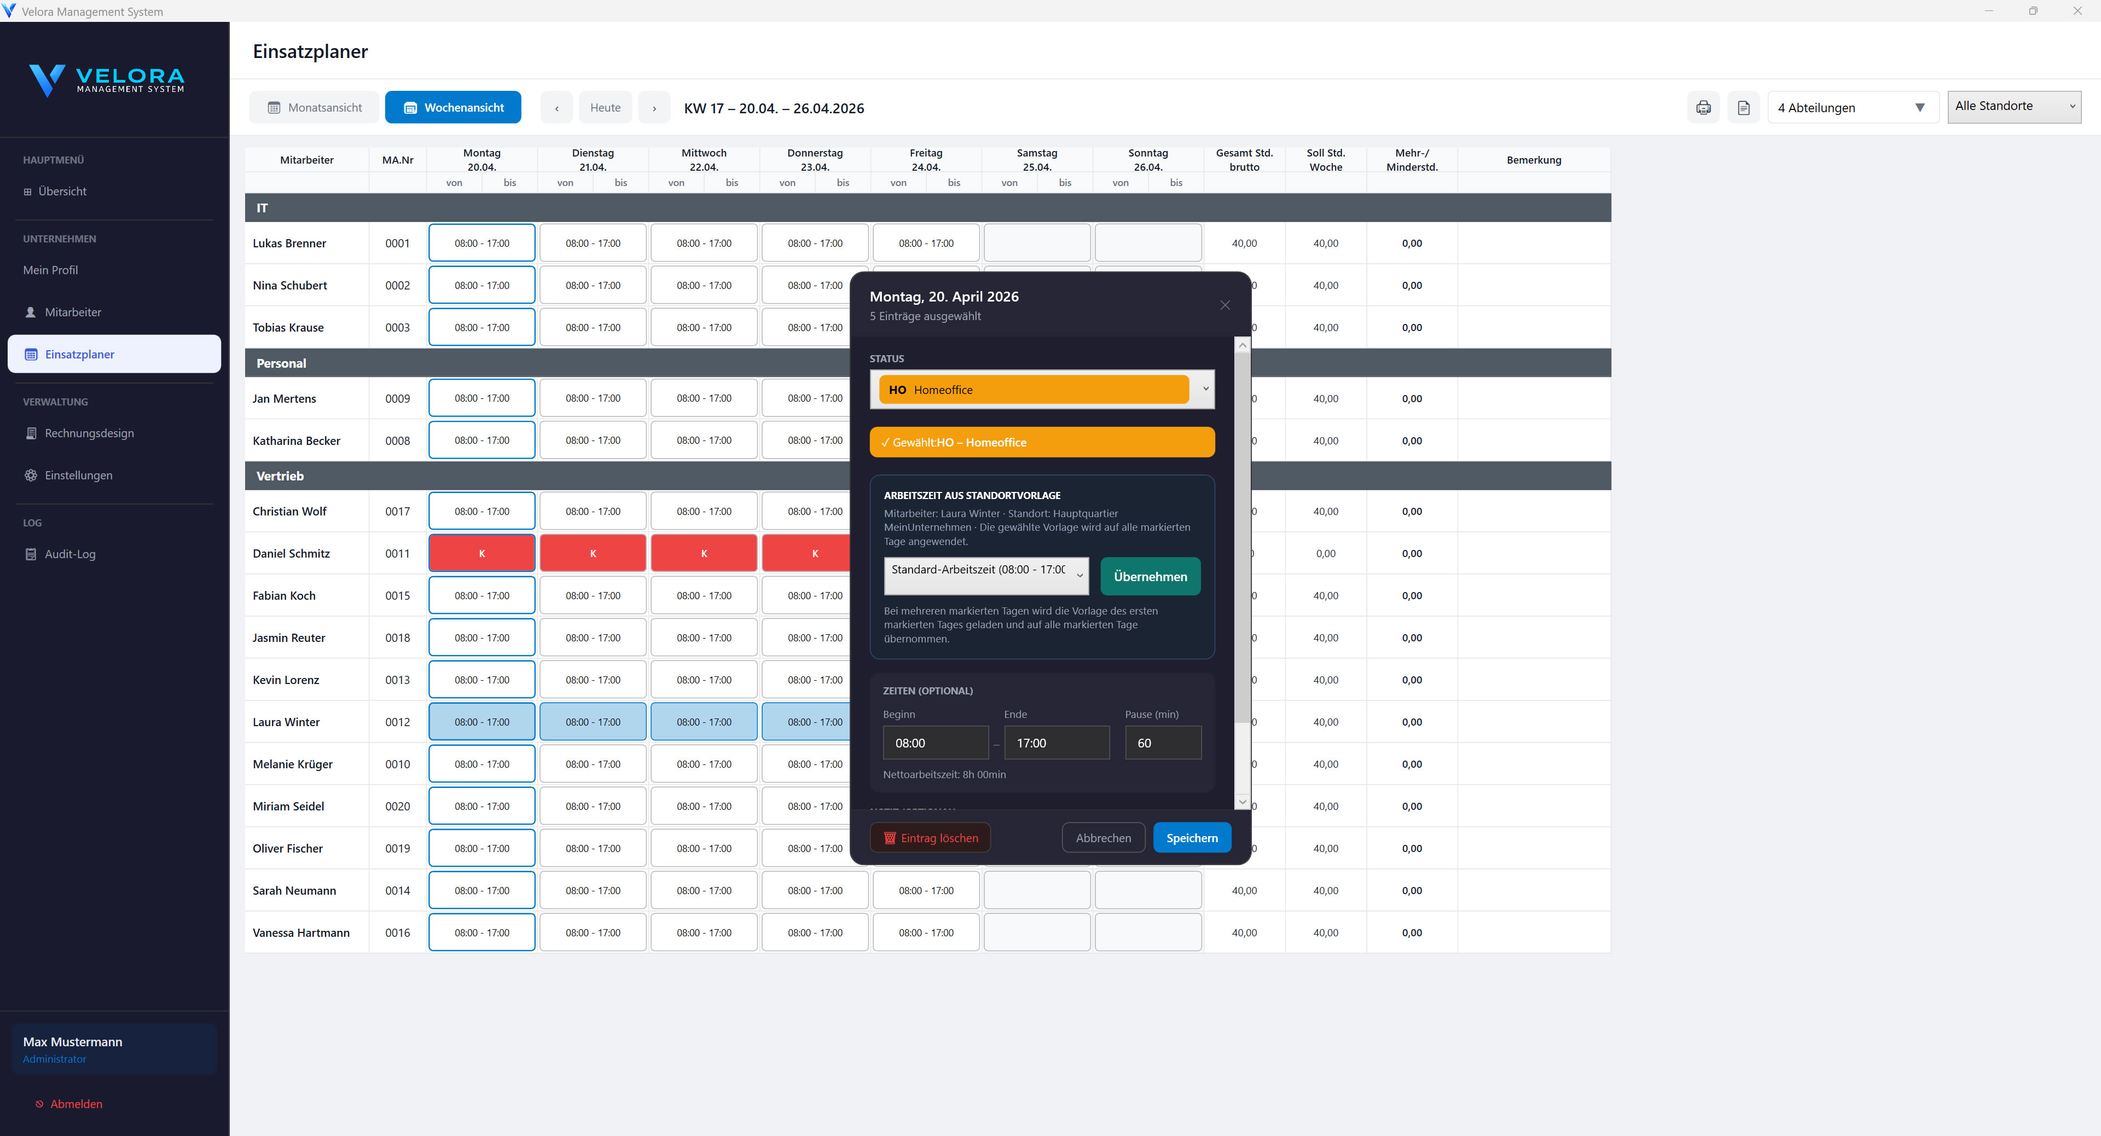Open the Status dropdown showing HO Homeoffice
The image size is (2101, 1136).
(1042, 389)
